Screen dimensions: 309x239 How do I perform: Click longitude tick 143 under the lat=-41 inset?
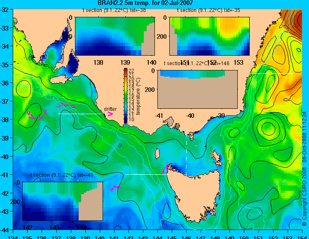click(54, 227)
